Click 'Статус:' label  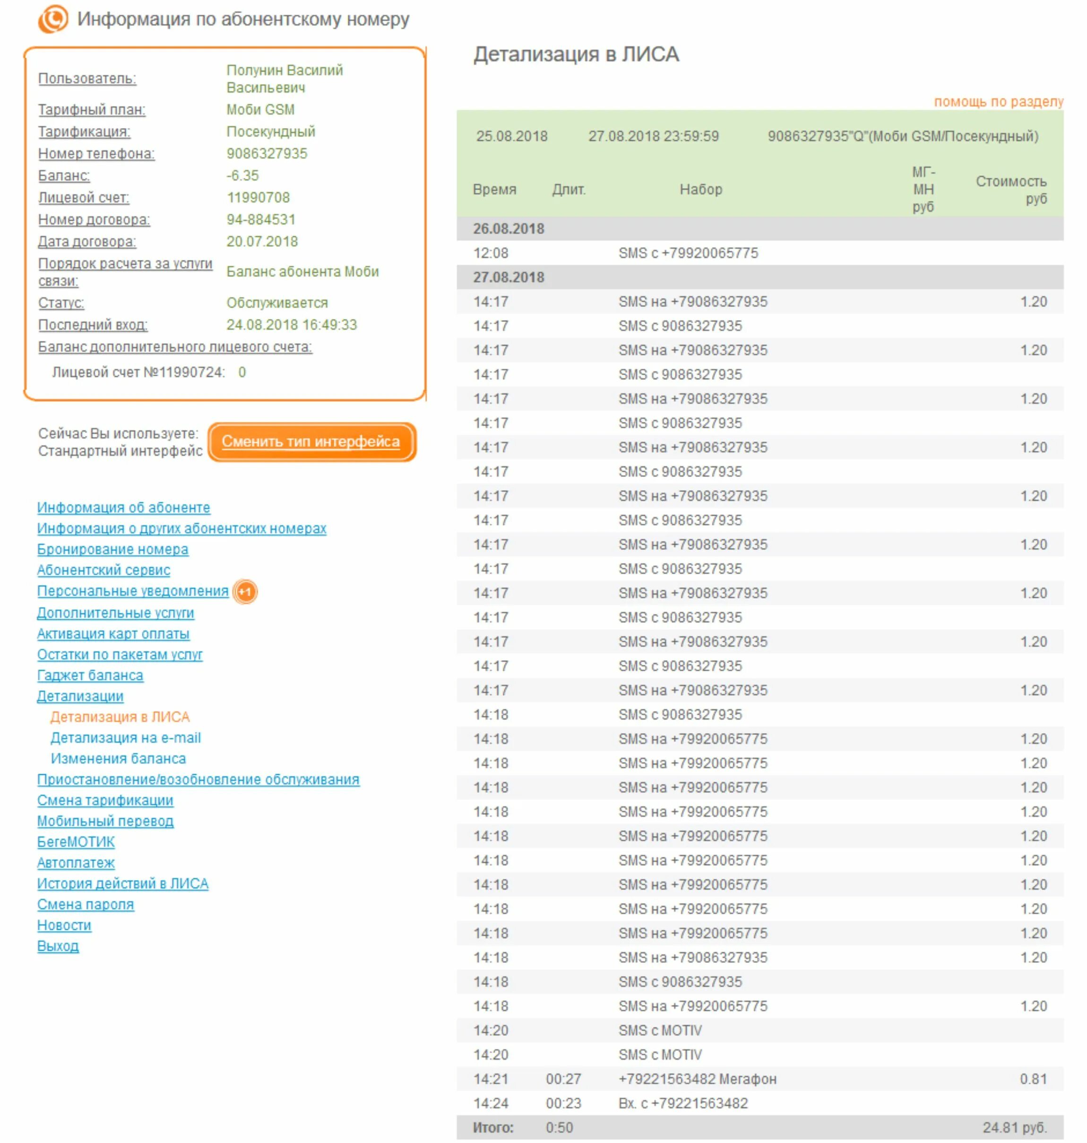pyautogui.click(x=61, y=304)
